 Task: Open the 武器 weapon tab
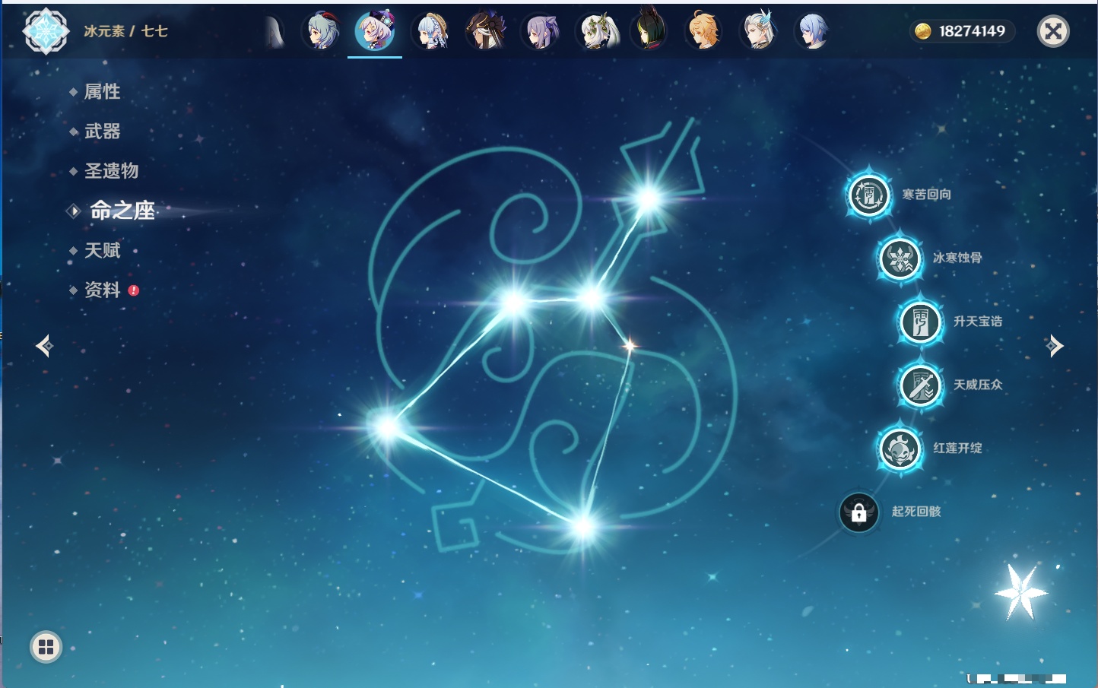coord(102,132)
